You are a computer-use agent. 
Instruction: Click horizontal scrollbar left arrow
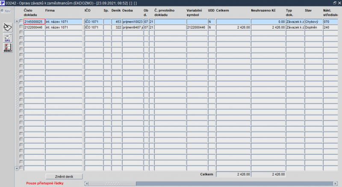87,184
